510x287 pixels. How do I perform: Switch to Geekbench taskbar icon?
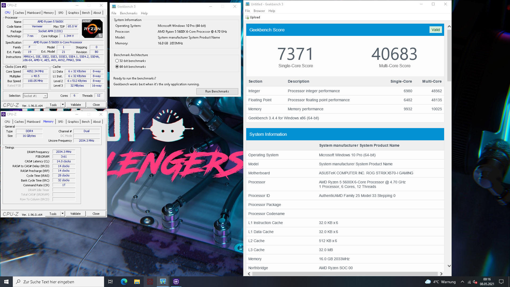[x=163, y=282]
